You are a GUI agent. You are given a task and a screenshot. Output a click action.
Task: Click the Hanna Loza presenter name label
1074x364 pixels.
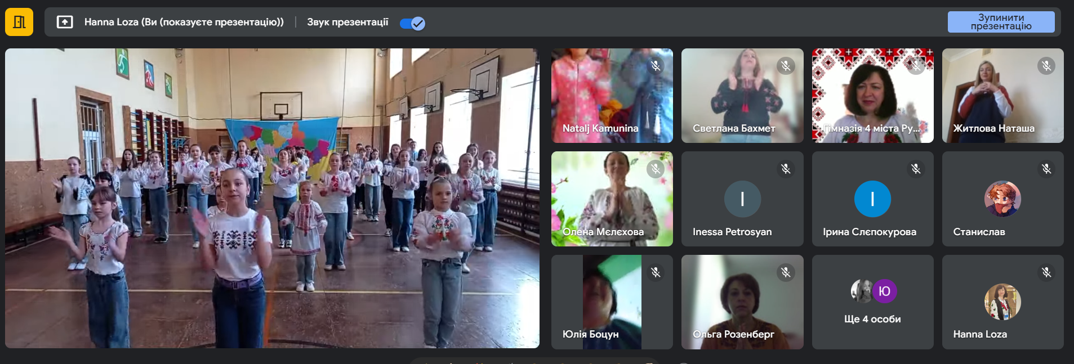[184, 23]
